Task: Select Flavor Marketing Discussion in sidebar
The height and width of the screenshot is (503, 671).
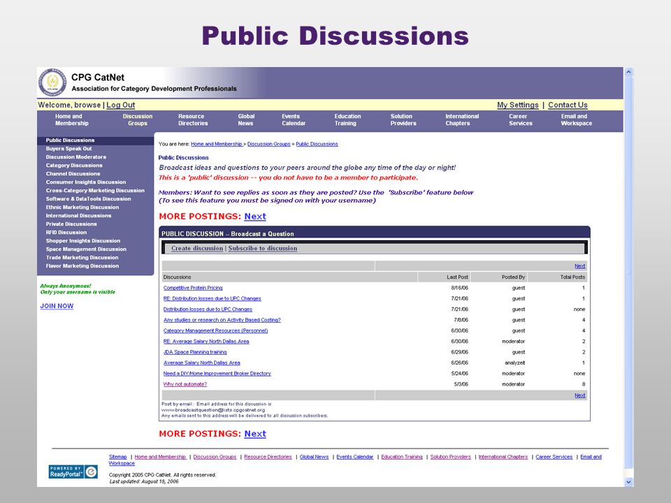Action: point(82,265)
